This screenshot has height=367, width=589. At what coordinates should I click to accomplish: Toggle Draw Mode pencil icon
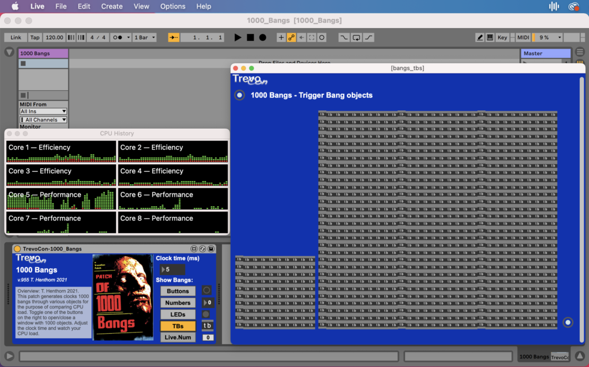pyautogui.click(x=480, y=37)
